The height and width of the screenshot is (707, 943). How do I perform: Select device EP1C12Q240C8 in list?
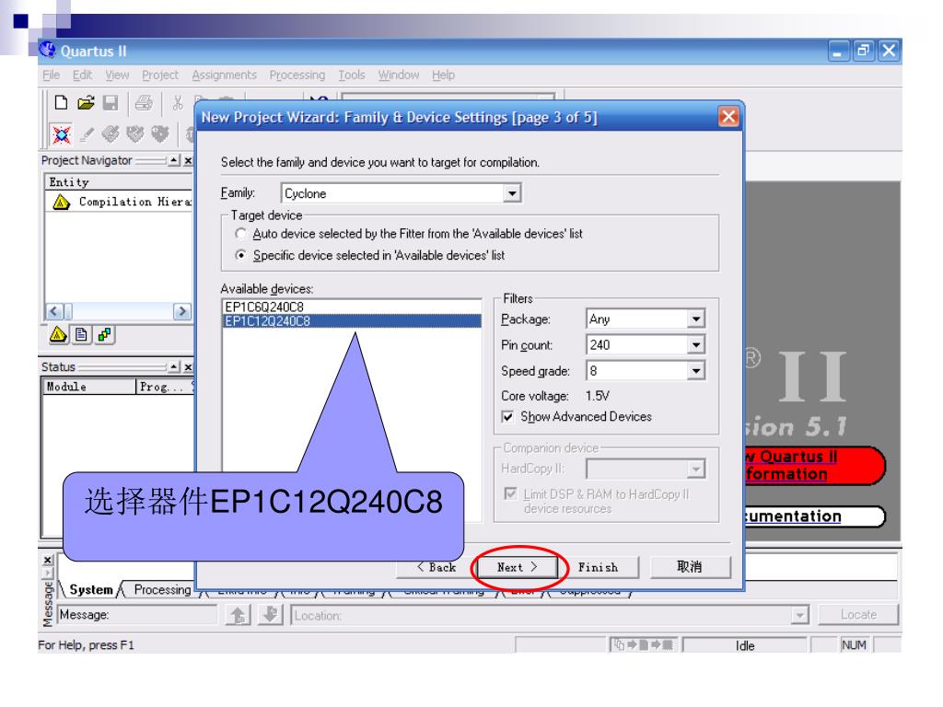click(352, 321)
